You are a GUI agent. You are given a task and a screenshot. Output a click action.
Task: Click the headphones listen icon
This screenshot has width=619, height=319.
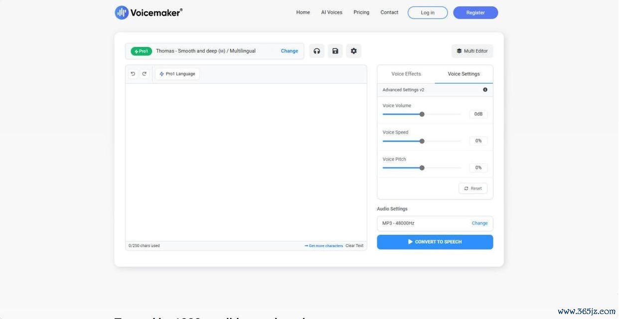click(x=316, y=51)
